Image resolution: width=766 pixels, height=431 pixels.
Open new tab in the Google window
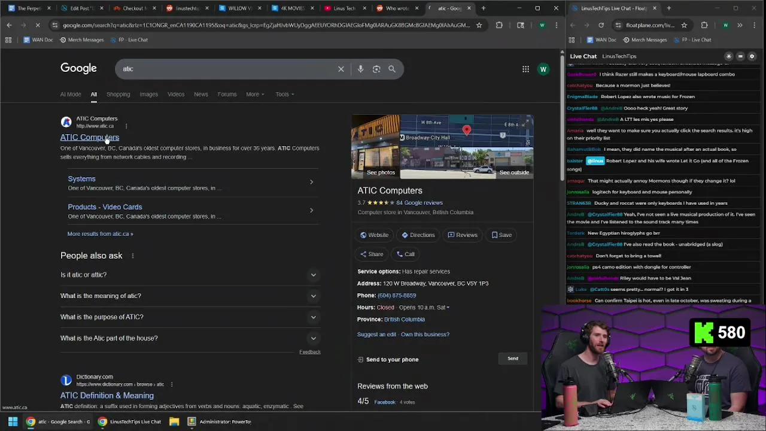484,8
